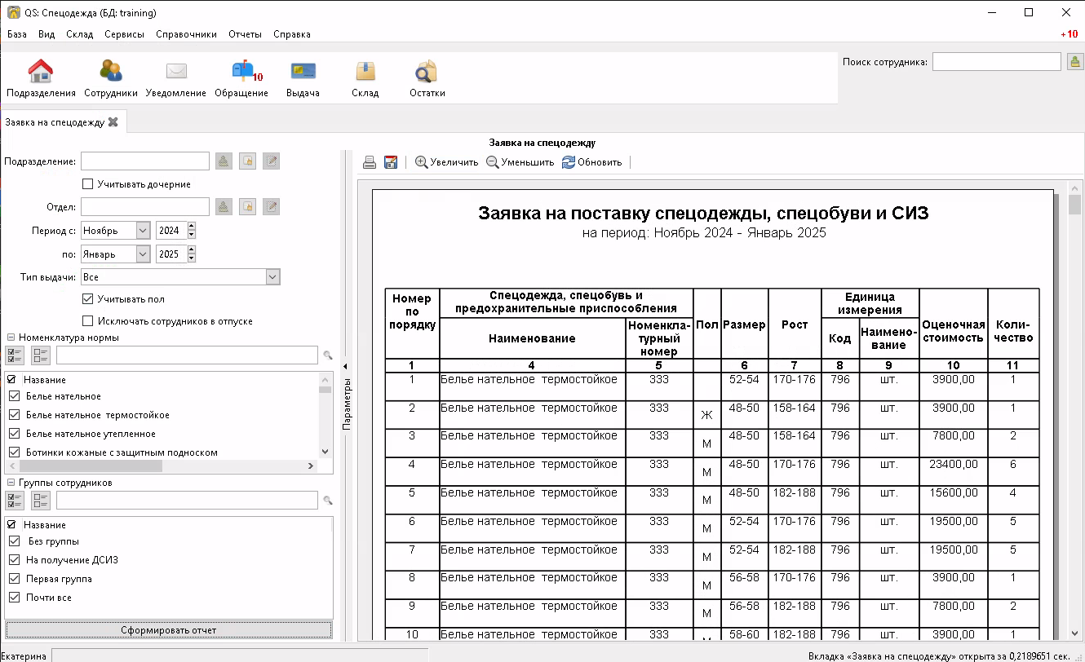Open the Справочники menu

[x=186, y=34]
